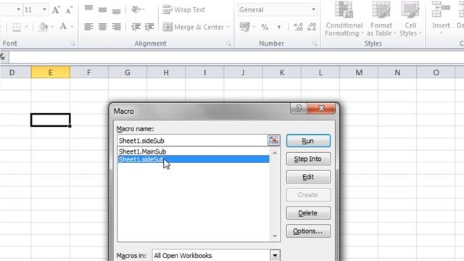The width and height of the screenshot is (464, 261).
Task: Click the Accounting Number Format icon
Action: [x=244, y=27]
